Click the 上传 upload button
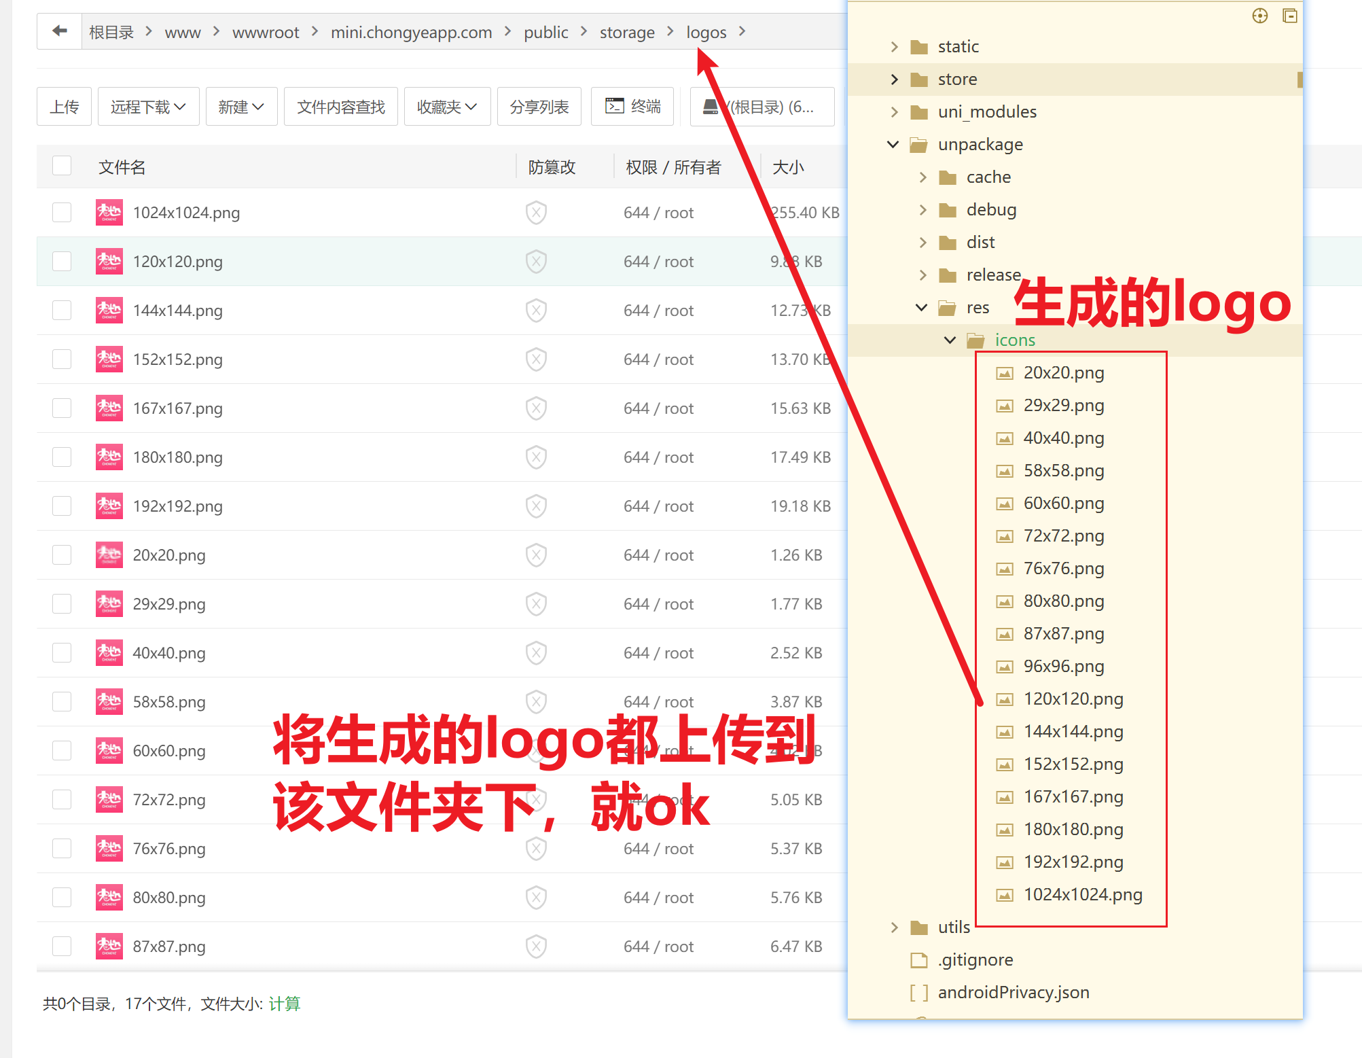The width and height of the screenshot is (1362, 1058). coord(65,107)
